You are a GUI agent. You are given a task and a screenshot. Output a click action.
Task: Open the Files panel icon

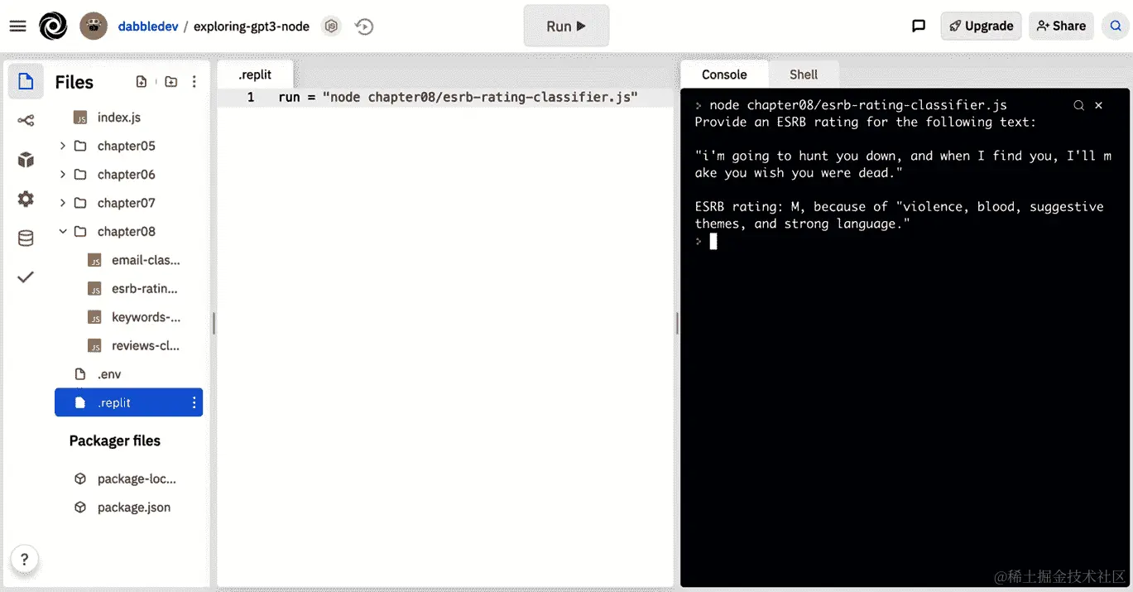(25, 80)
